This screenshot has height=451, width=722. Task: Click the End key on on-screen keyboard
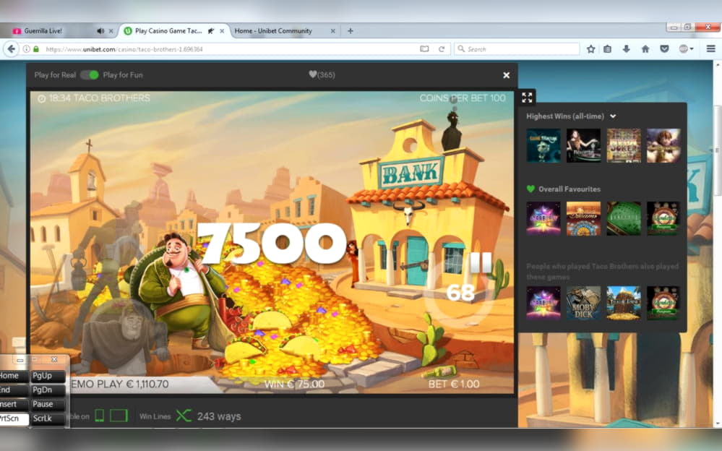(14, 390)
